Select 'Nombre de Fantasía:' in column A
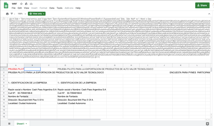The height and width of the screenshot is (126, 214). click(18, 96)
